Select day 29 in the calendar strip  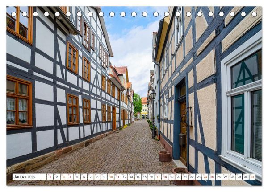(x=239, y=177)
